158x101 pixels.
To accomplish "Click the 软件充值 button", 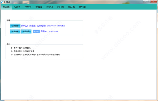I will 15,31.
